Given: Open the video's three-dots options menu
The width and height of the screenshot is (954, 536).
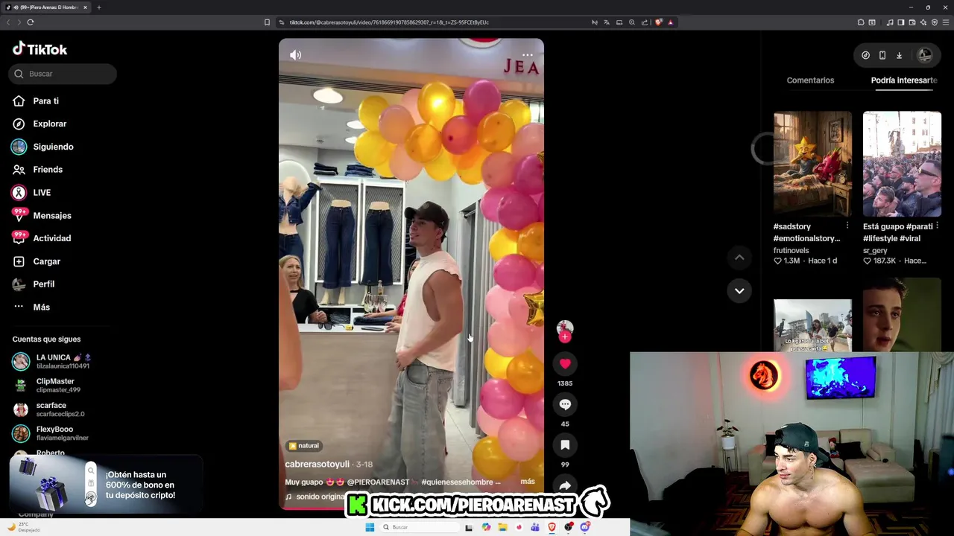Looking at the screenshot, I should coord(527,55).
